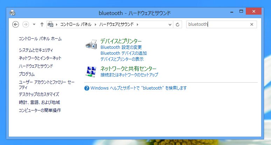Open ハードウェアとサウンド in the sidebar

click(36, 66)
